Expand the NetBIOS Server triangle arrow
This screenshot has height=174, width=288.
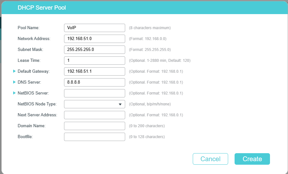click(14, 93)
